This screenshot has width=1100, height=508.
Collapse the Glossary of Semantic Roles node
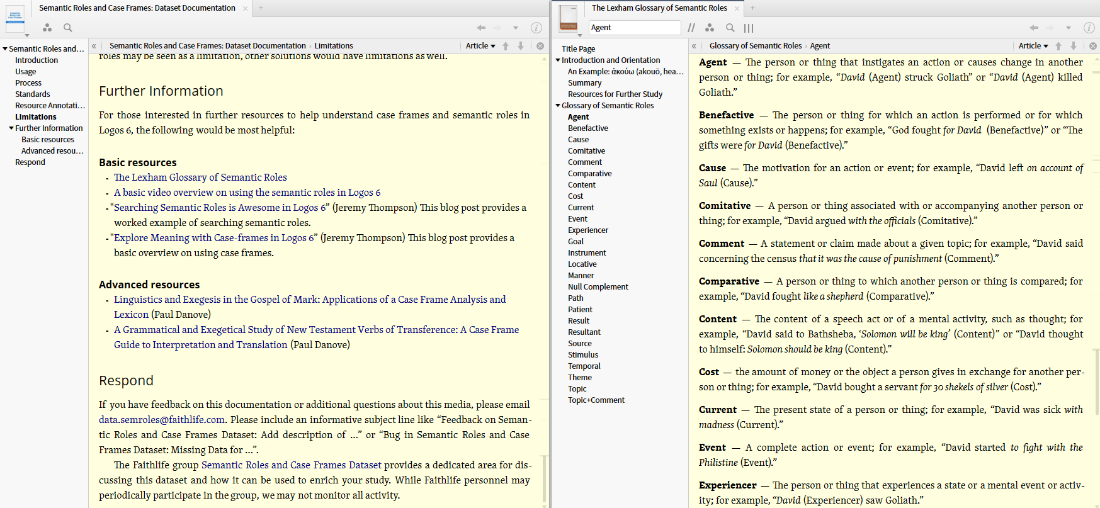point(558,106)
